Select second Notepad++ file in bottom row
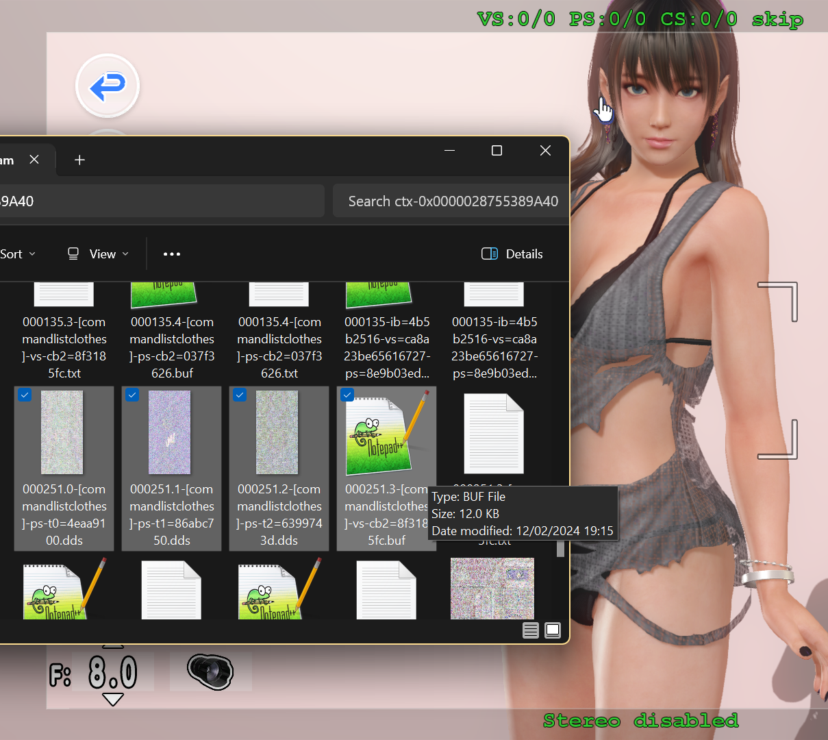Viewport: 828px width, 740px height. coord(279,589)
